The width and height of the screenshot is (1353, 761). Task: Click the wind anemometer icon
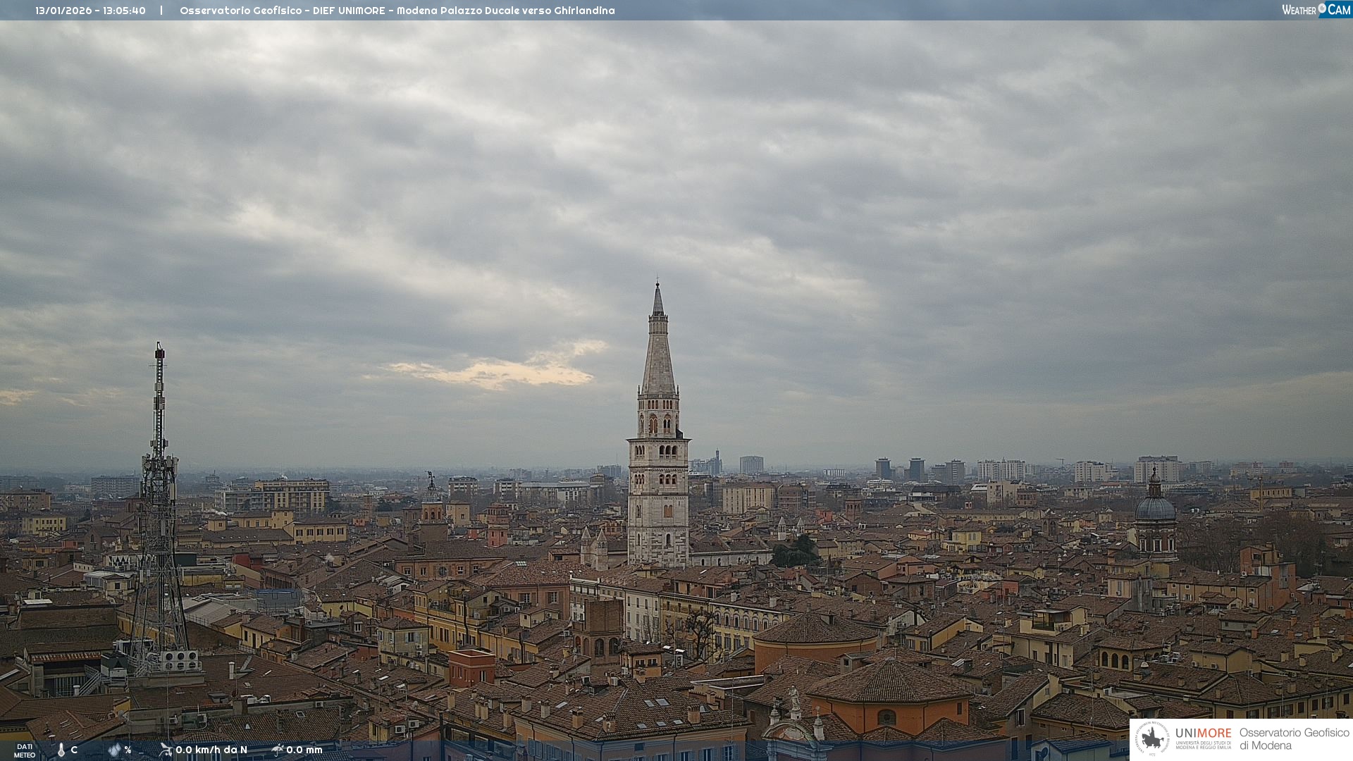coord(166,750)
